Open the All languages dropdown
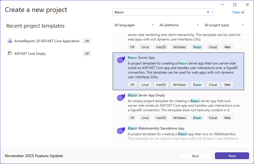 pos(134,25)
